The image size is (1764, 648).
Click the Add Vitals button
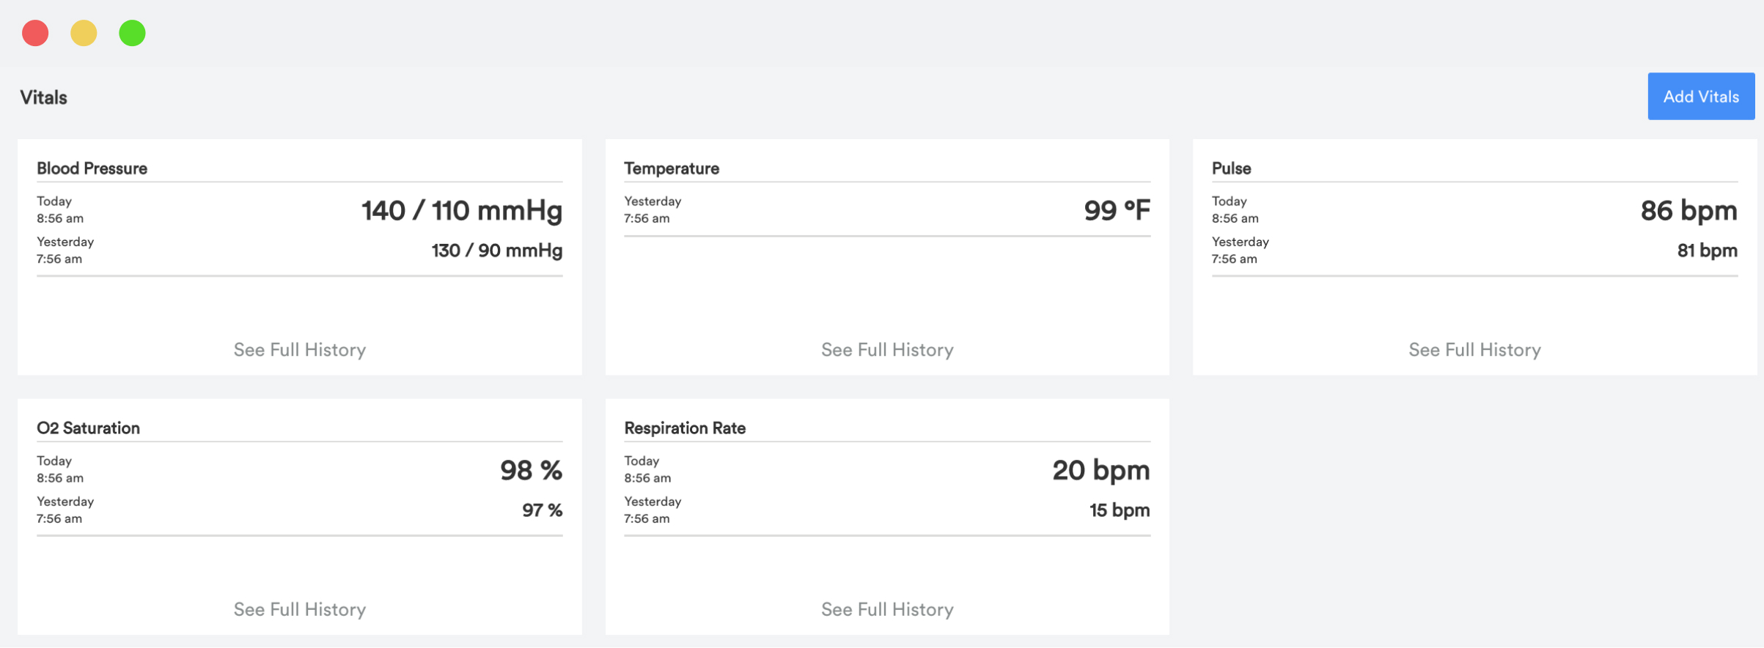click(x=1700, y=97)
